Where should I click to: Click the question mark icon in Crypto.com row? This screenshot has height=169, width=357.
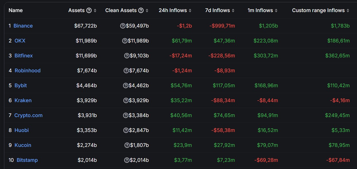coord(125,115)
